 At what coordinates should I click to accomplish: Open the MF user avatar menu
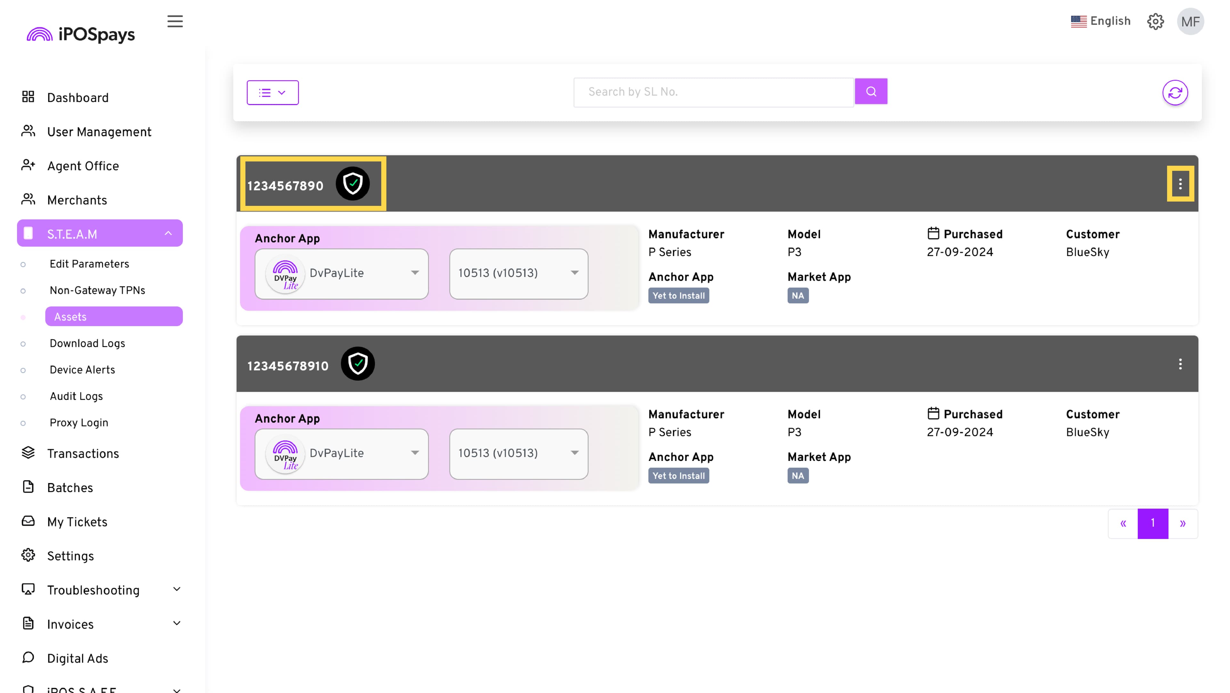1190,21
